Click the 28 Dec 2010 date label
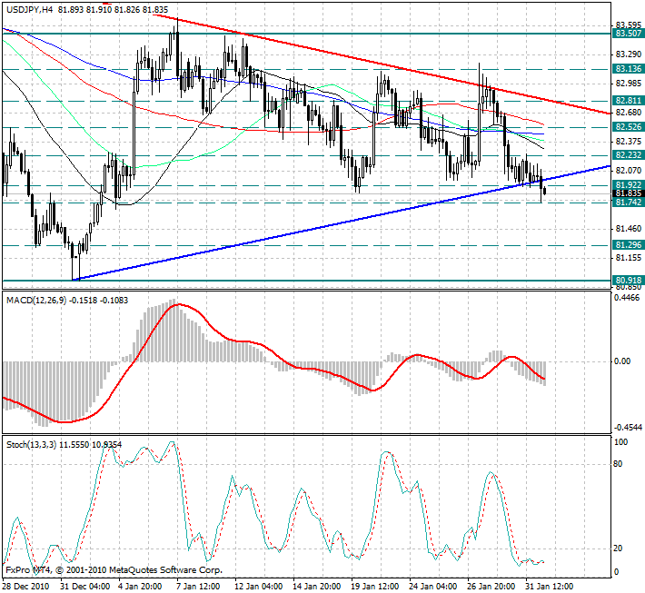The width and height of the screenshot is (645, 593). point(25,586)
